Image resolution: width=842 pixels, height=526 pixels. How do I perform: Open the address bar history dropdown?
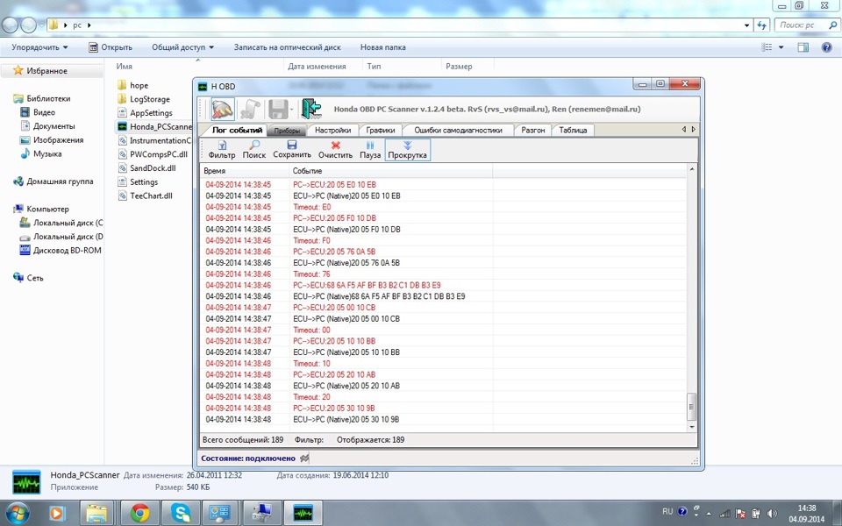click(x=747, y=25)
